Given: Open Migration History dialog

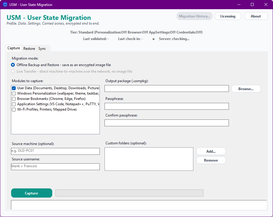Looking at the screenshot, I should pyautogui.click(x=194, y=16).
